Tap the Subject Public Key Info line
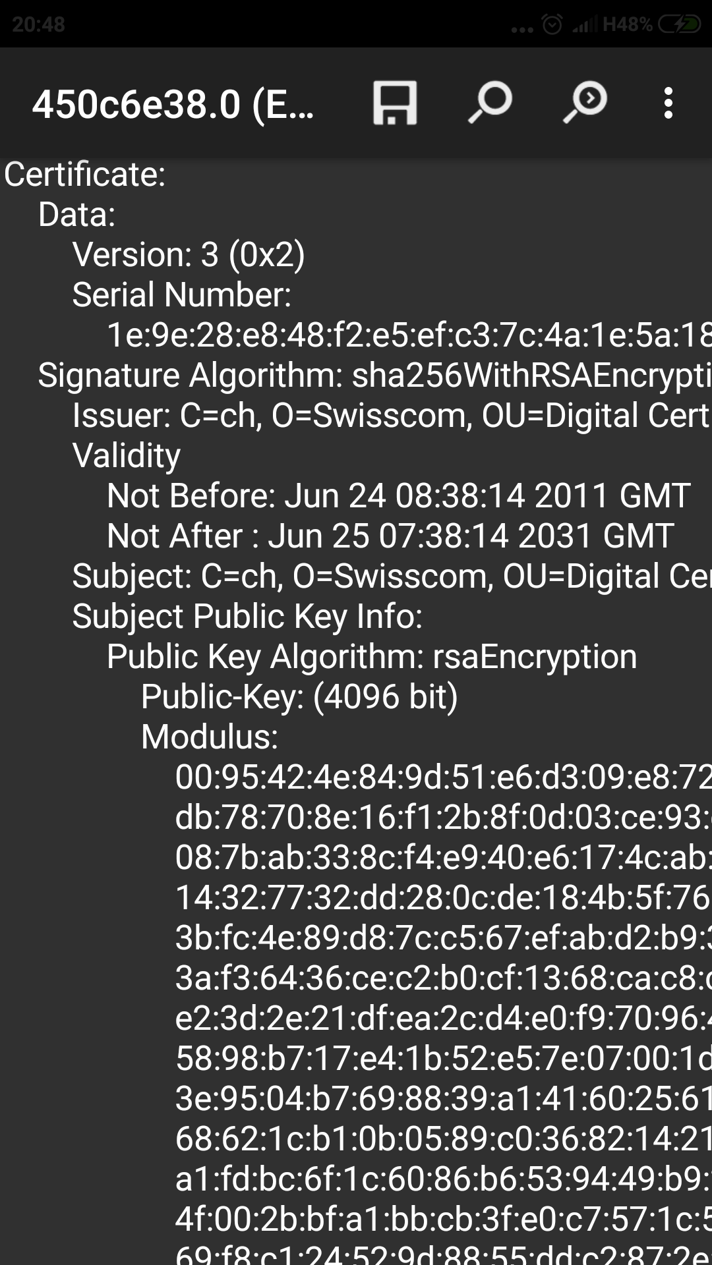The image size is (712, 1265). [247, 616]
